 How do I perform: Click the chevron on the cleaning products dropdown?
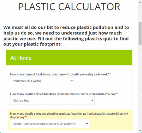[x=87, y=124]
